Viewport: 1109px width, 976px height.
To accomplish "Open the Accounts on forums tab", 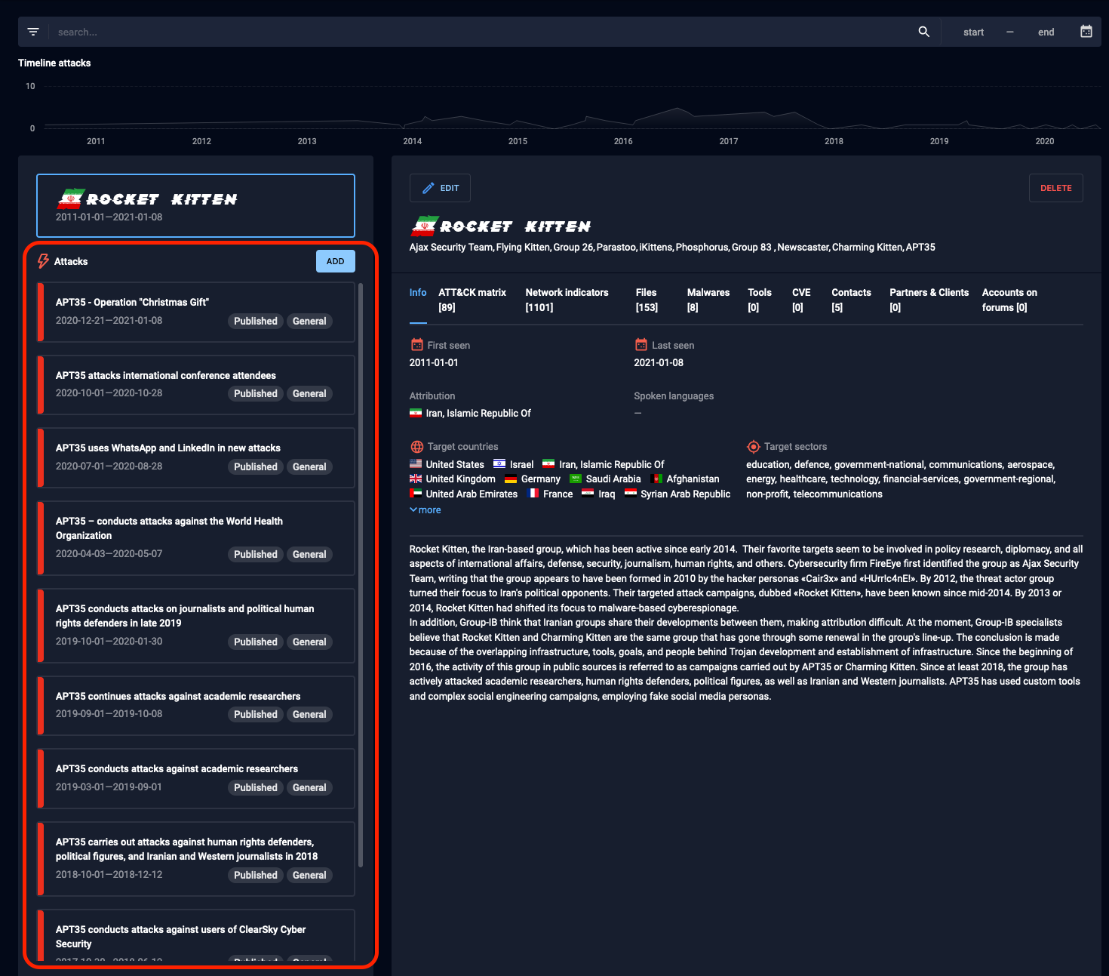I will click(x=1009, y=300).
